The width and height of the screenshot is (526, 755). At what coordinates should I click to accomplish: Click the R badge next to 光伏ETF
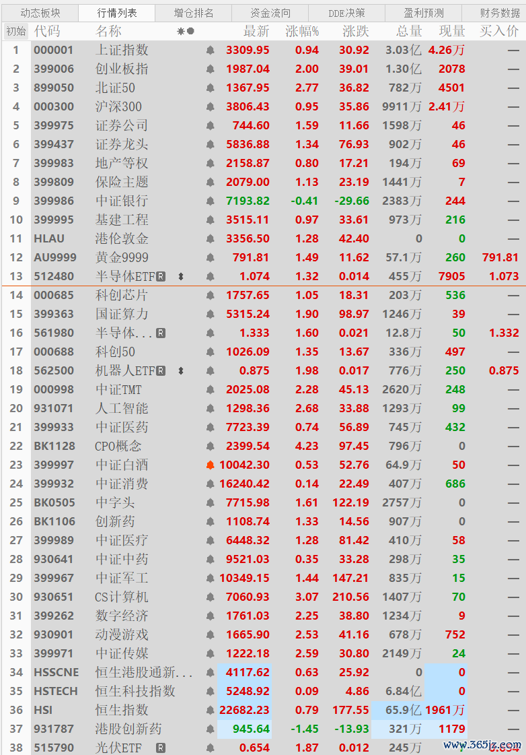(x=161, y=748)
